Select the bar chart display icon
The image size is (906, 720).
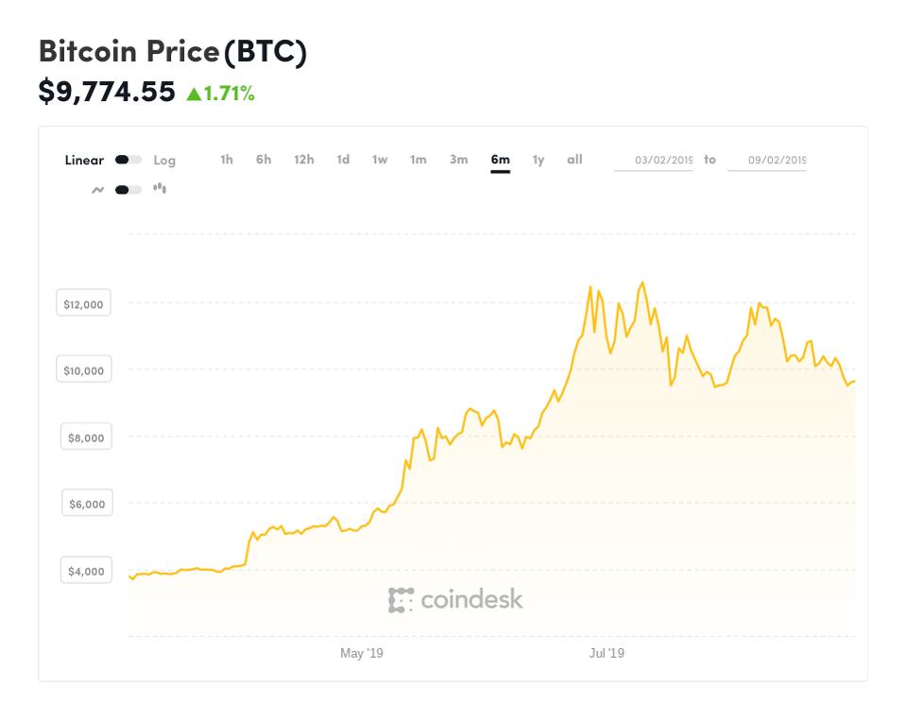pyautogui.click(x=161, y=189)
